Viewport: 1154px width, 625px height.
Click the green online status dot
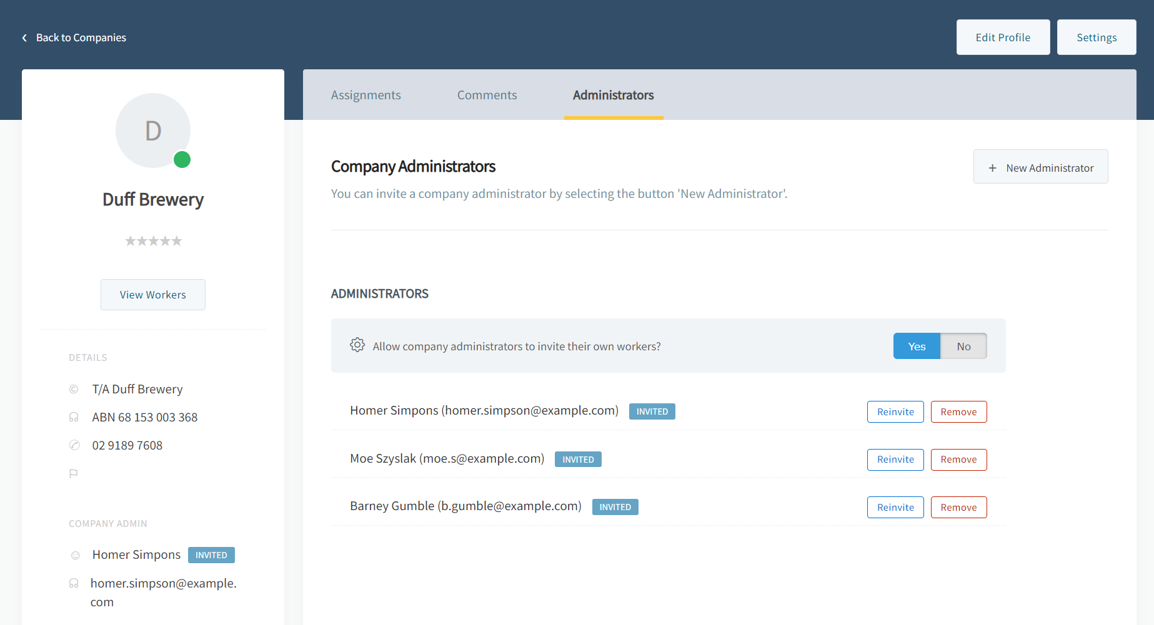182,160
